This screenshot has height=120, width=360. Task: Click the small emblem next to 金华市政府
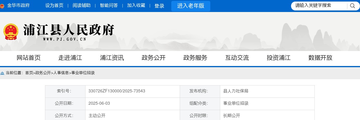click(x=3, y=6)
